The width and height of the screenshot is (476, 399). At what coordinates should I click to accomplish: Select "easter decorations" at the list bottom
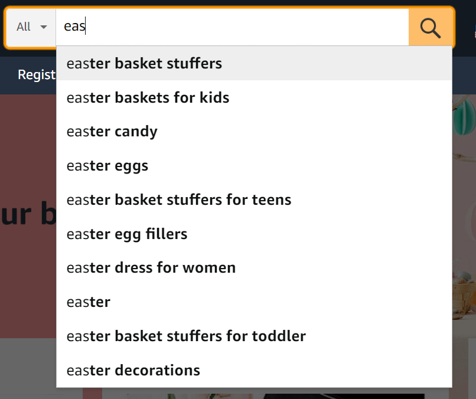click(133, 370)
